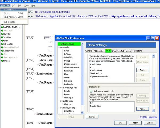Click Add button for nickname list
The height and width of the screenshot is (128, 160).
coord(142,70)
